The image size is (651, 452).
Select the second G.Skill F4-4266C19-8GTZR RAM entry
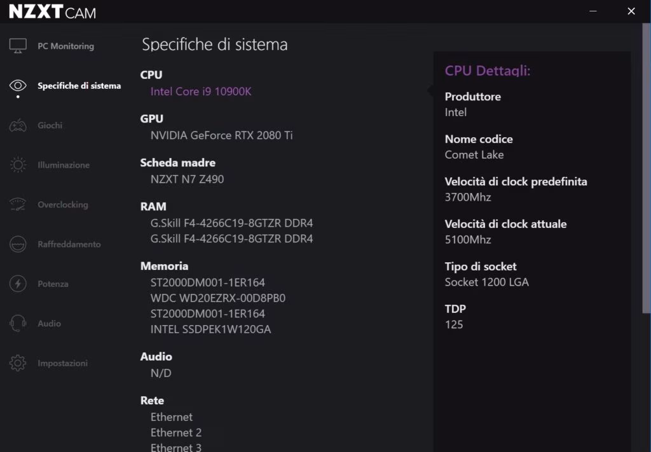pos(231,239)
